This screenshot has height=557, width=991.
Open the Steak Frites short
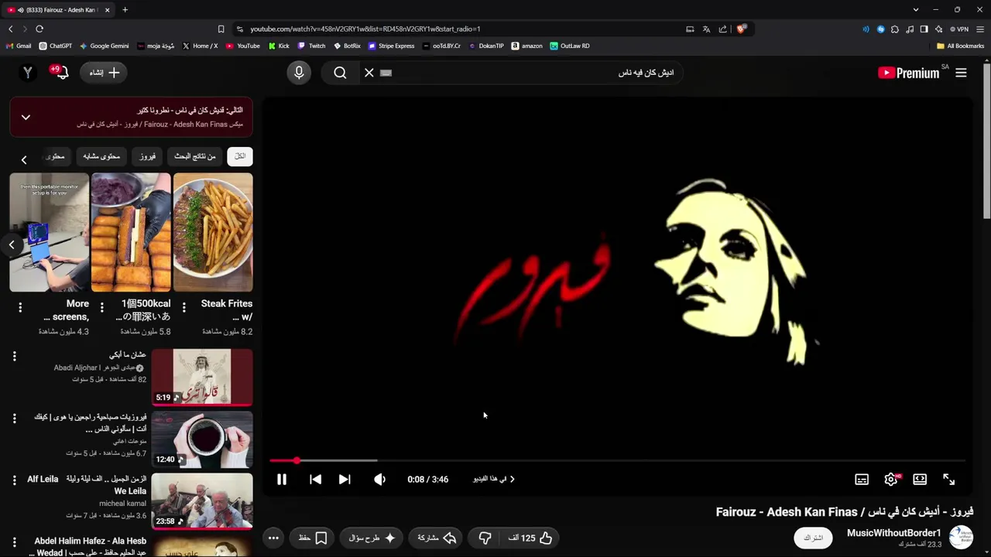tap(213, 232)
